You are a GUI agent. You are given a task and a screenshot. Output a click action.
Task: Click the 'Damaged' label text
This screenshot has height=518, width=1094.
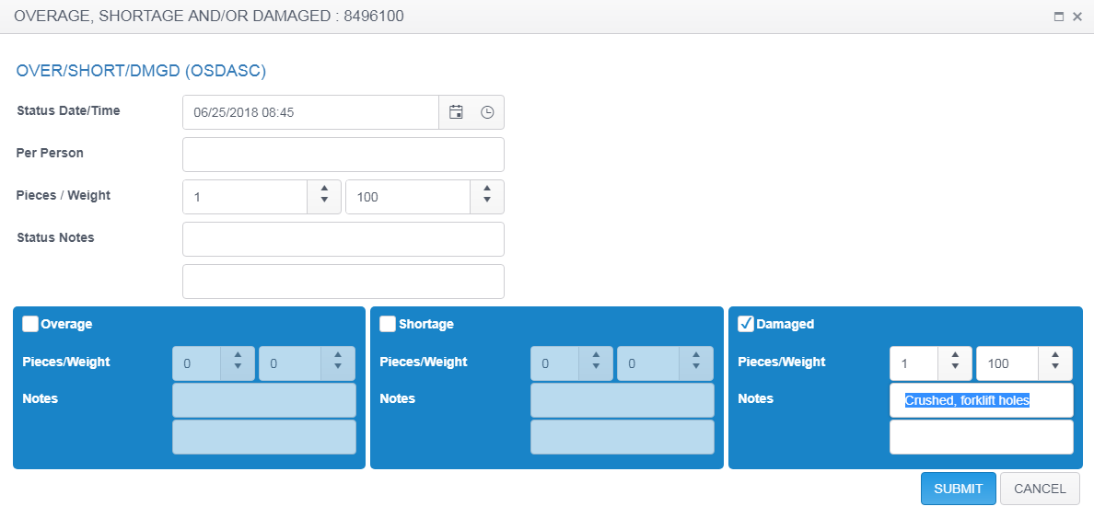click(x=785, y=324)
